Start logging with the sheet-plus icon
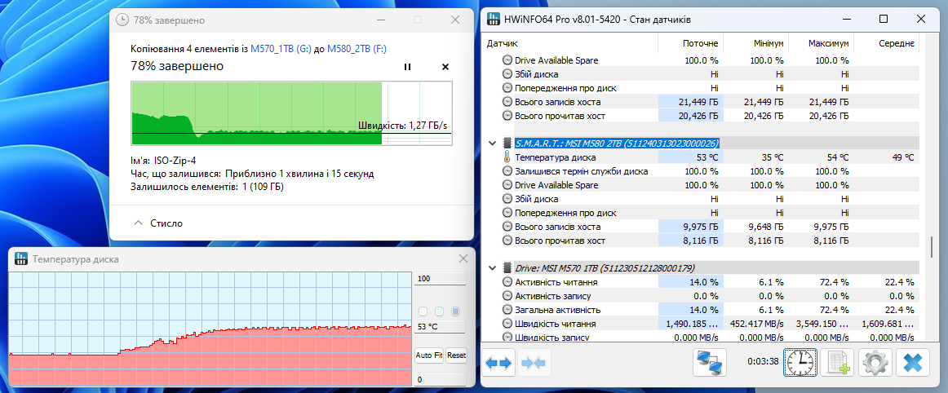This screenshot has width=948, height=393. tap(837, 363)
